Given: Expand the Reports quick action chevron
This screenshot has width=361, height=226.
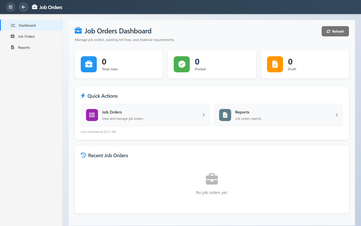Looking at the screenshot, I should click(337, 115).
